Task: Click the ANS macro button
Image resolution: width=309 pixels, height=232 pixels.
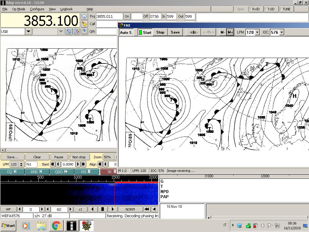Action: tap(37, 172)
